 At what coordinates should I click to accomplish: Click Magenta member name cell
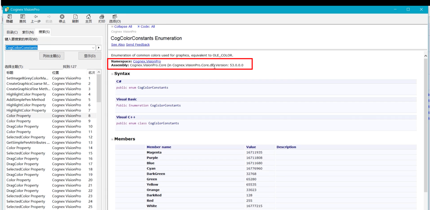[x=195, y=152]
